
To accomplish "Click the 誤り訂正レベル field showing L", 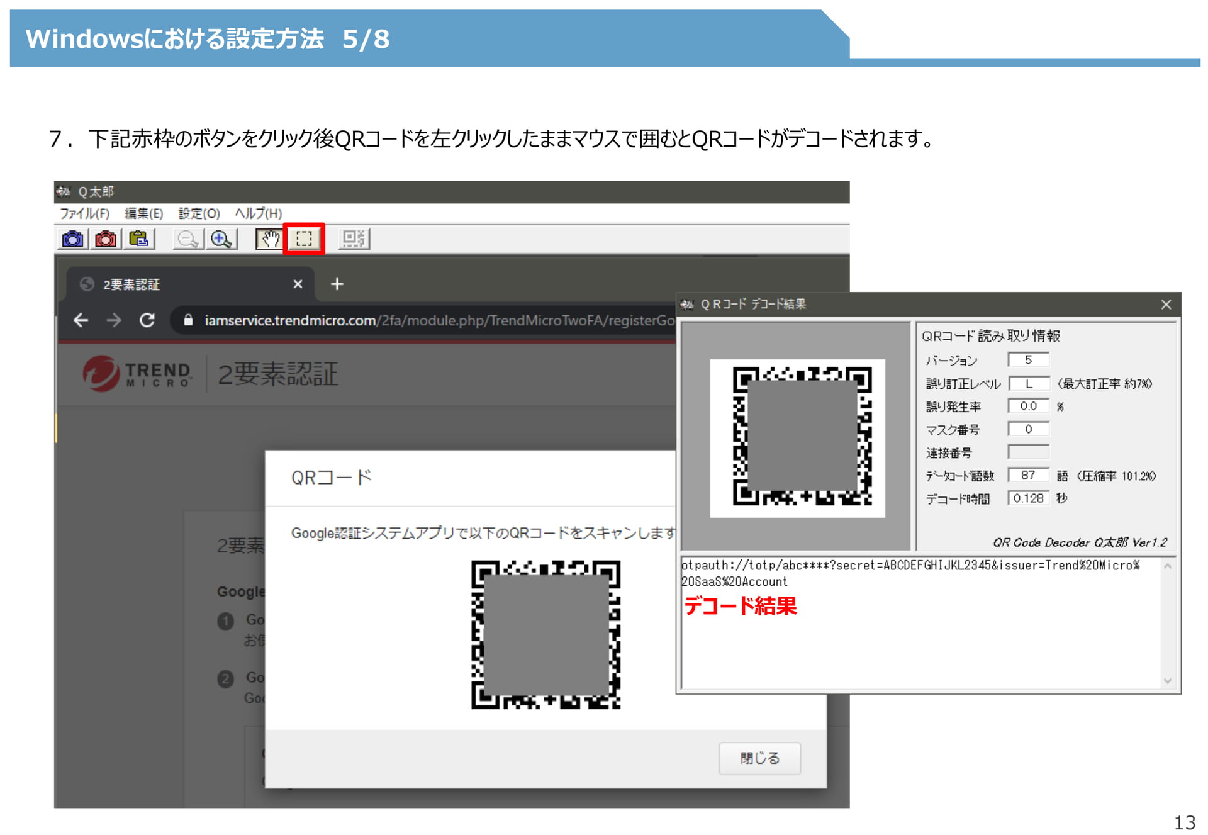I will coord(1028,383).
